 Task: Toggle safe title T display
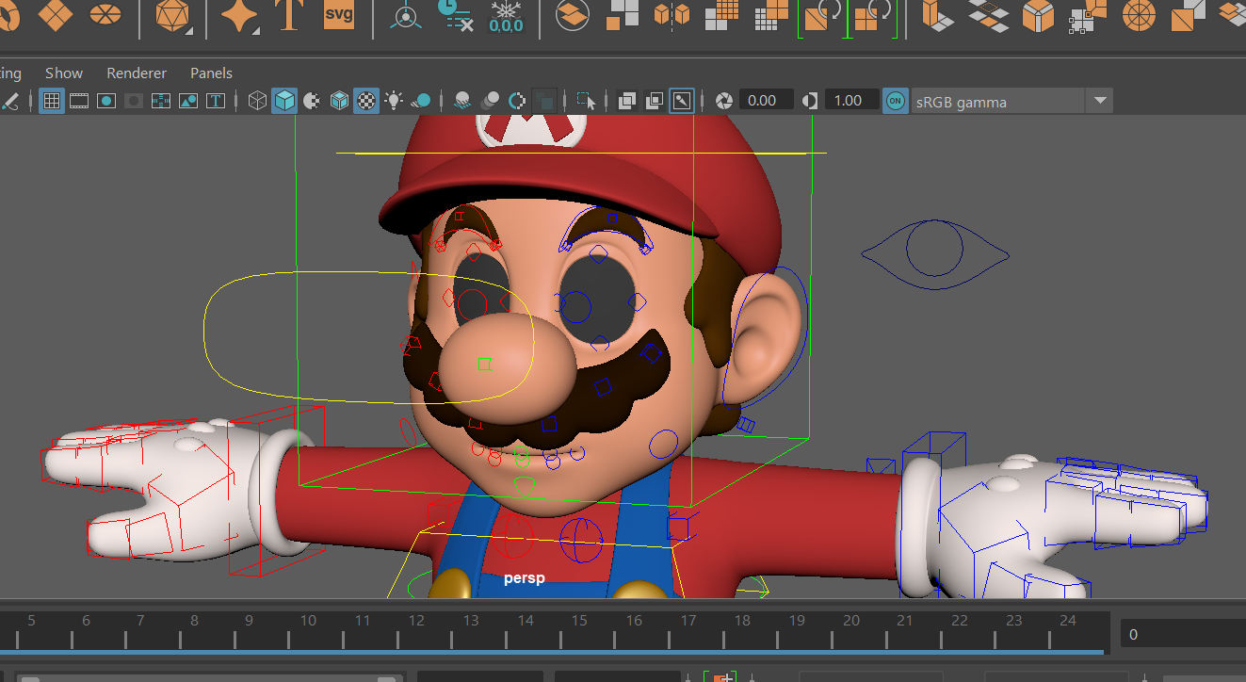coord(216,101)
